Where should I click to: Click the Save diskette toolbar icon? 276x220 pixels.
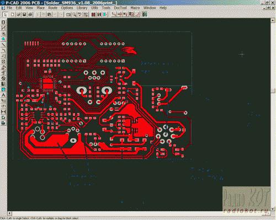(24, 14)
